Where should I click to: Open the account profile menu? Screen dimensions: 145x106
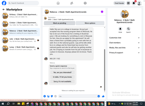tap(139, 3)
